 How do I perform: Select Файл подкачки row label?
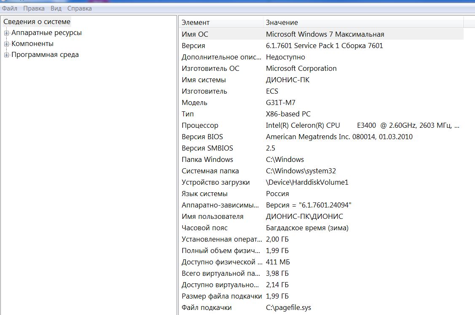click(207, 308)
